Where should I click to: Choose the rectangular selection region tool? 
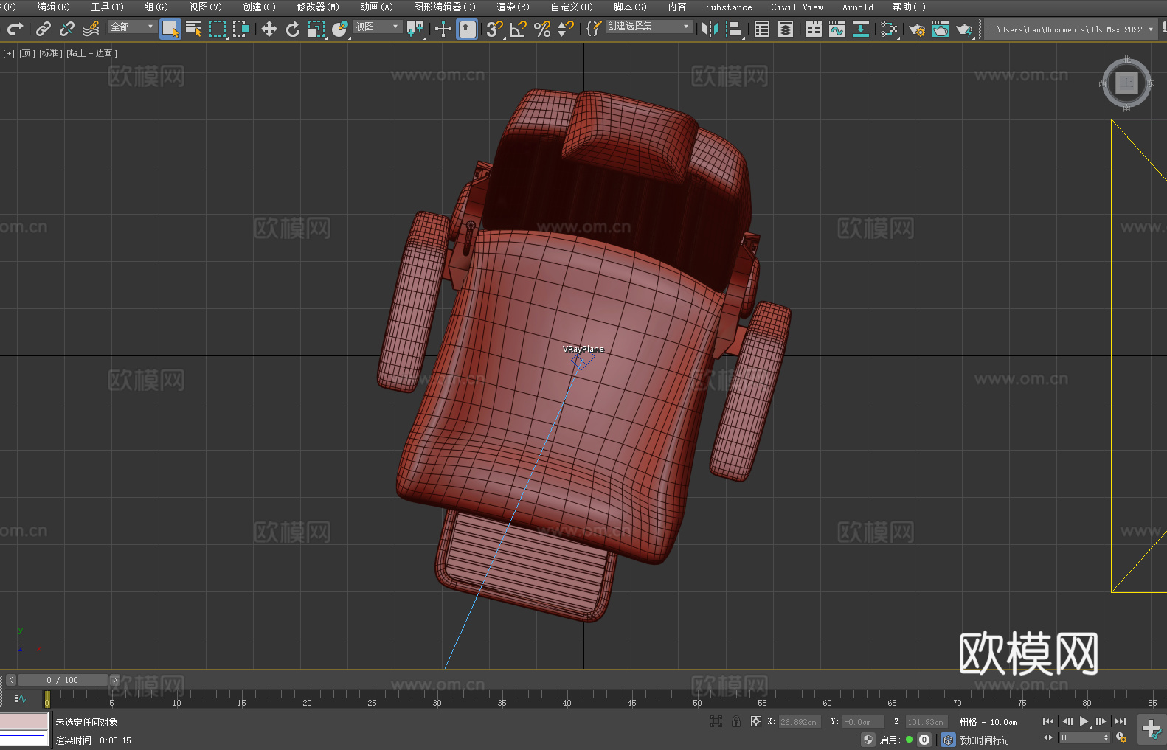(x=218, y=29)
